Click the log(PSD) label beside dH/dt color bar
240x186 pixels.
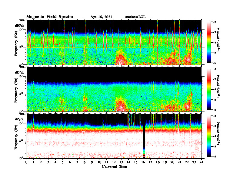pyautogui.click(x=218, y=40)
